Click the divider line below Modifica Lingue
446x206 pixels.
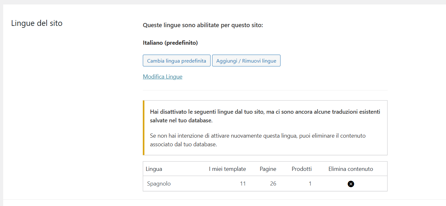click(265, 90)
